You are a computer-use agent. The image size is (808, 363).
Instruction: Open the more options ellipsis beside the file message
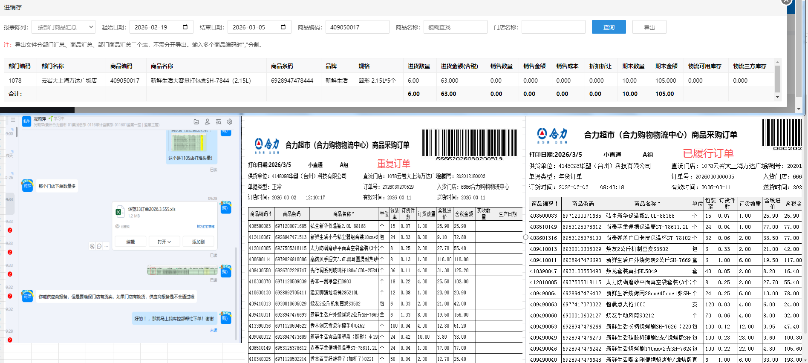tap(106, 246)
